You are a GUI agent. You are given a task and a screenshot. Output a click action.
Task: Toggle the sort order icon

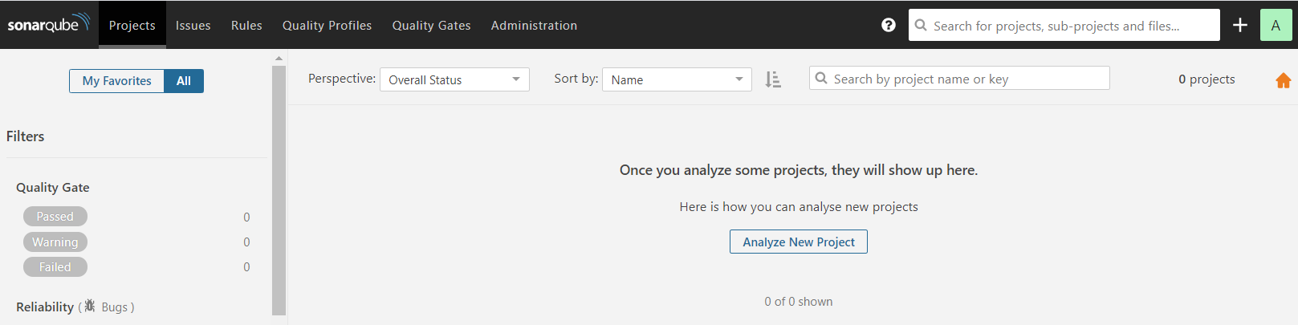click(x=773, y=79)
